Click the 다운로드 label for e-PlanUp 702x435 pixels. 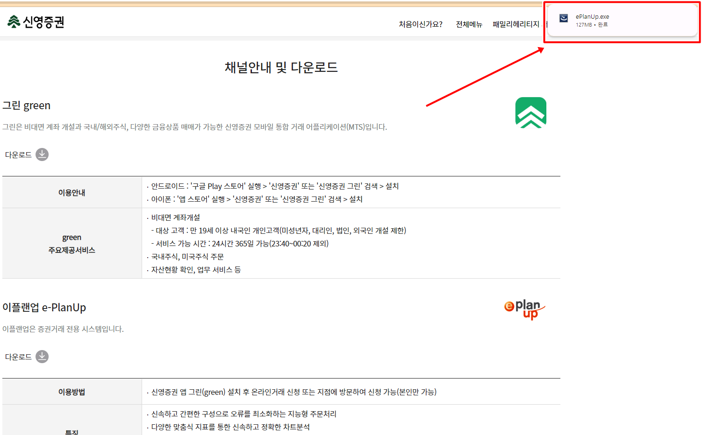tap(18, 357)
